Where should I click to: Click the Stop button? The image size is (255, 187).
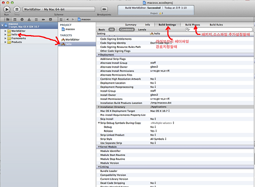(17, 10)
